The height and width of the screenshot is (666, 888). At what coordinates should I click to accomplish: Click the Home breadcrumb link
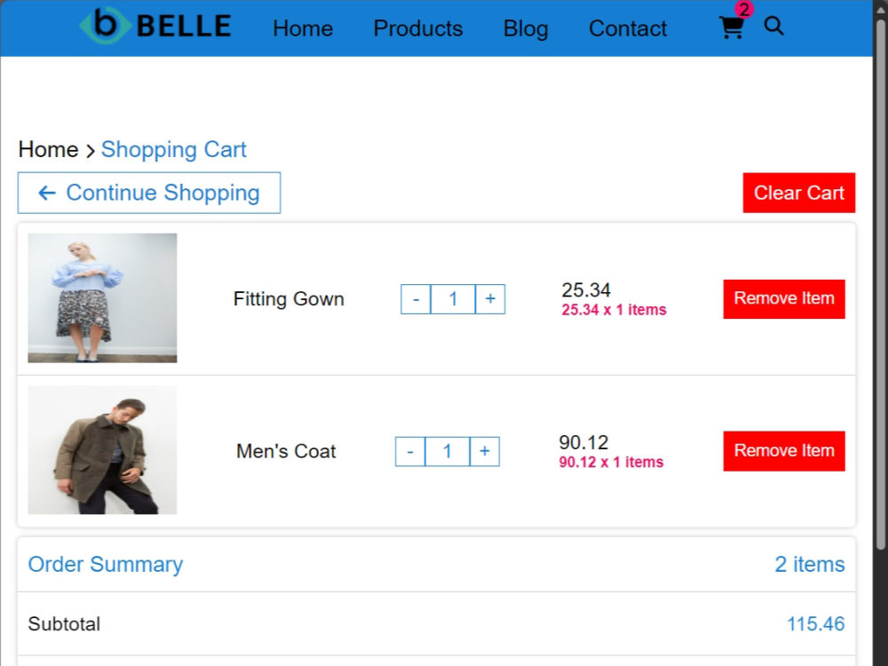tap(48, 149)
